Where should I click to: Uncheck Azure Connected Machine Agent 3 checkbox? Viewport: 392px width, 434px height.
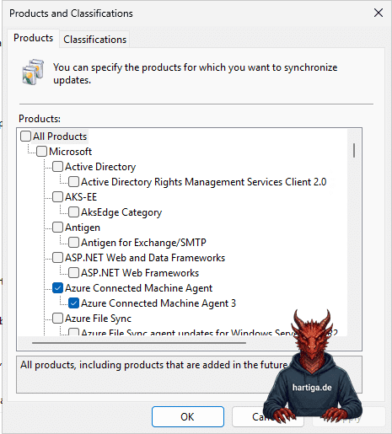(73, 303)
